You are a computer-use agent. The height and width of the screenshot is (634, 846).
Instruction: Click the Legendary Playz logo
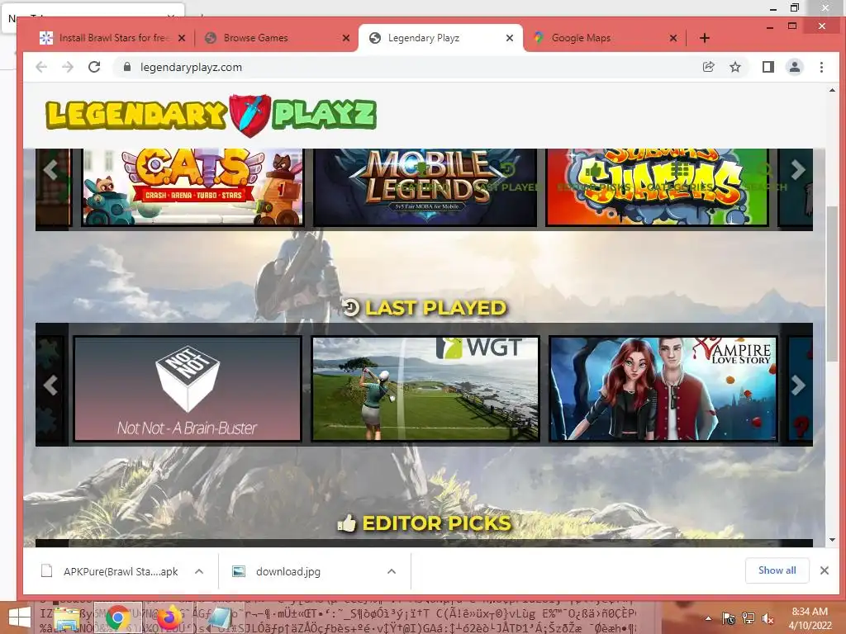pyautogui.click(x=211, y=115)
